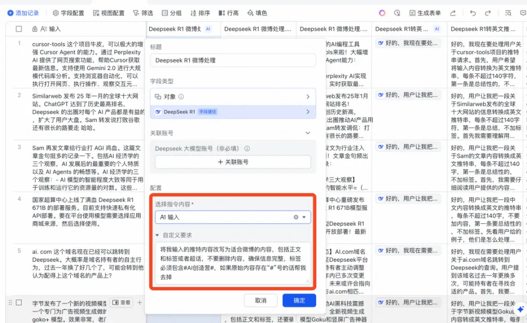
Task: Click the lock icon on 输入 column header
Action: coord(35,29)
